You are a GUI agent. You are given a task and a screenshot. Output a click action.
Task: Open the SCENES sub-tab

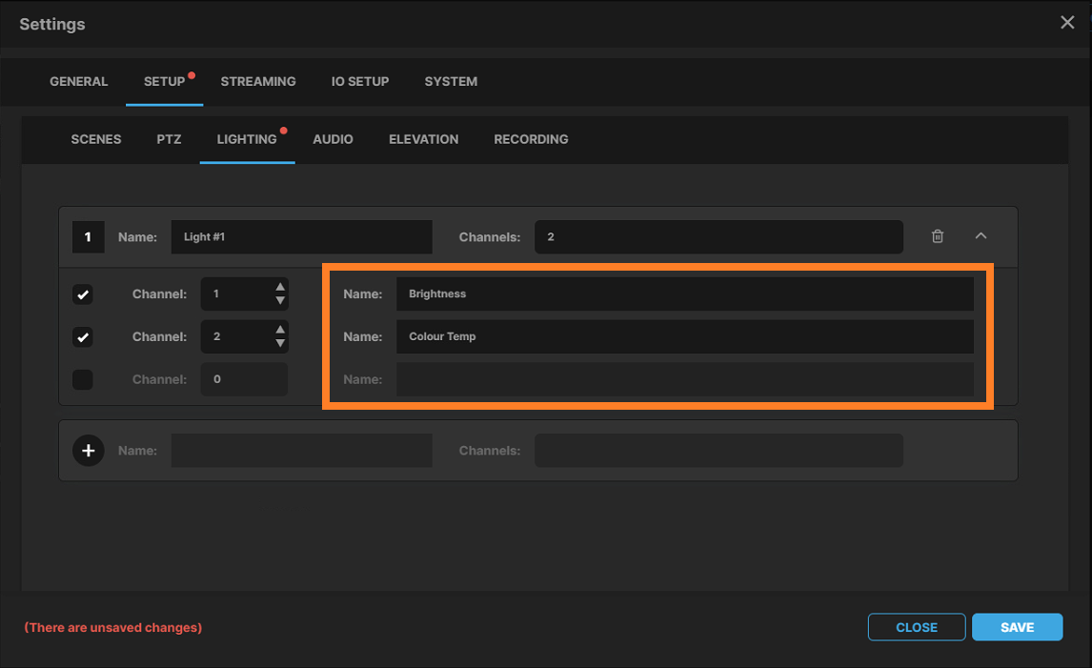(96, 139)
